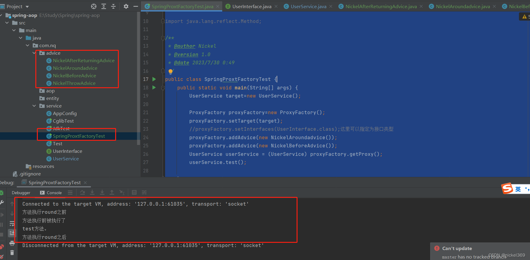
Task: Click Step Out debug icon
Action: coord(112,192)
